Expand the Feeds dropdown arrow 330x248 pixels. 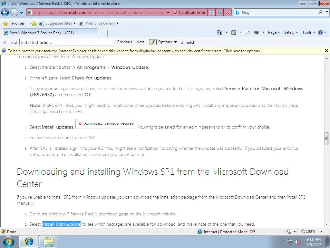click(x=240, y=32)
